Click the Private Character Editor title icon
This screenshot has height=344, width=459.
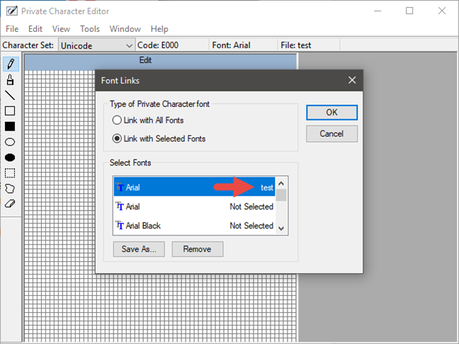(12, 11)
